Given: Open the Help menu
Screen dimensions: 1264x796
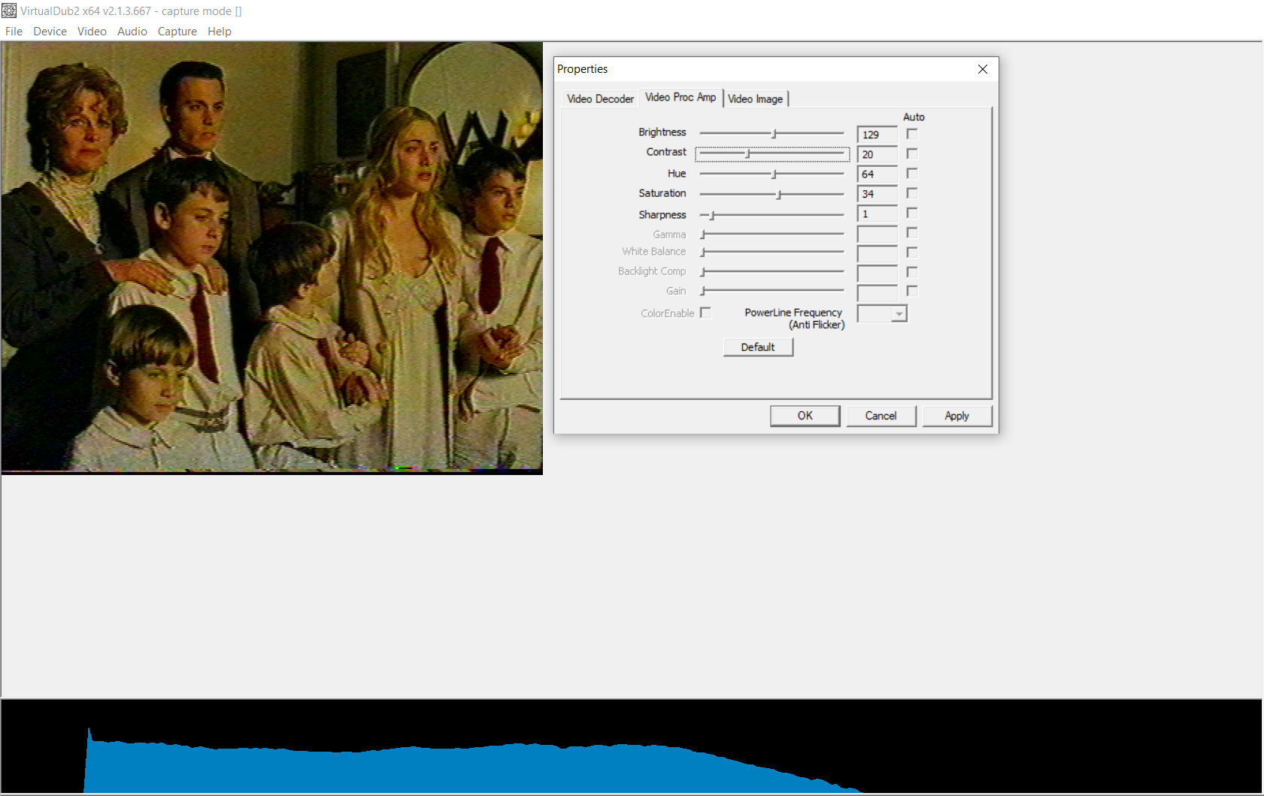Looking at the screenshot, I should (x=220, y=32).
